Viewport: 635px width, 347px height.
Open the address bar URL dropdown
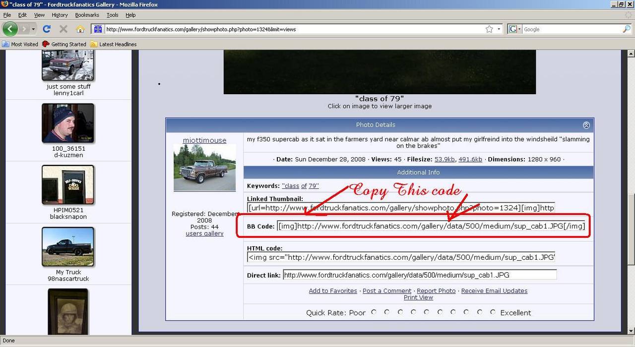point(499,29)
